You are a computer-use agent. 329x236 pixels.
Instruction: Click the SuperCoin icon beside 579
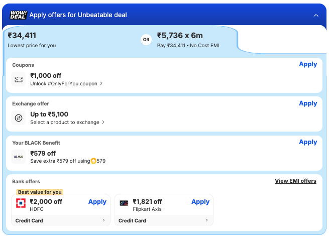click(93, 161)
